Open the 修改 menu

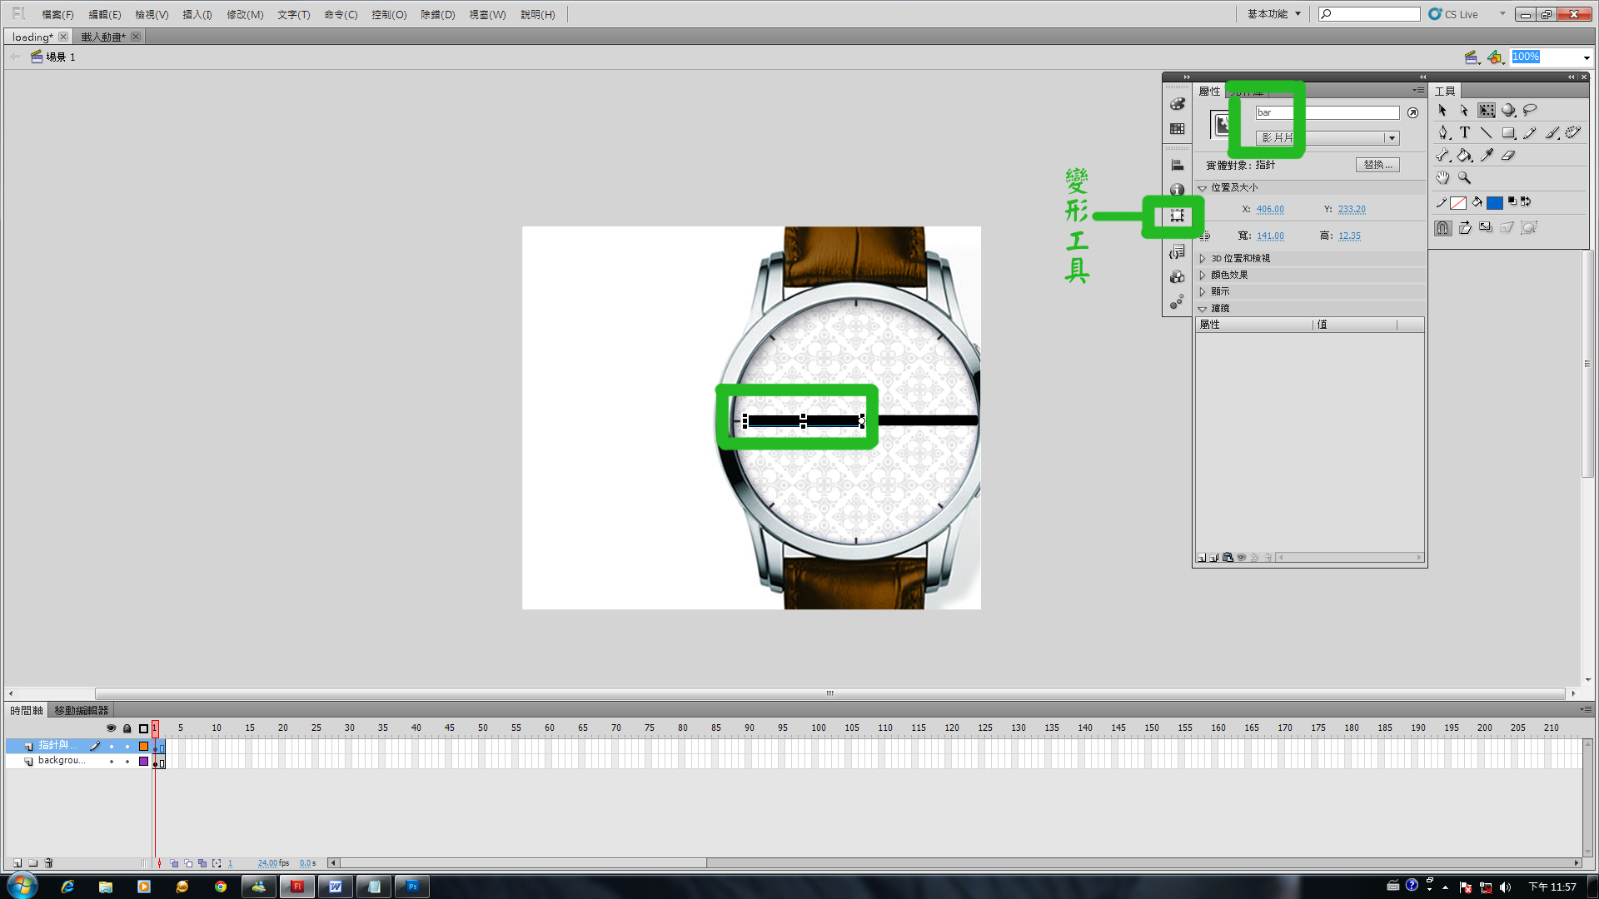pyautogui.click(x=244, y=14)
